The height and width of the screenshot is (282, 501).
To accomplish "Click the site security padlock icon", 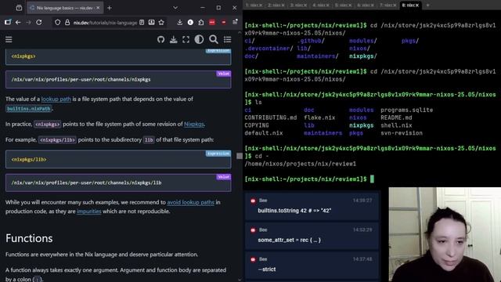I will coord(67,23).
